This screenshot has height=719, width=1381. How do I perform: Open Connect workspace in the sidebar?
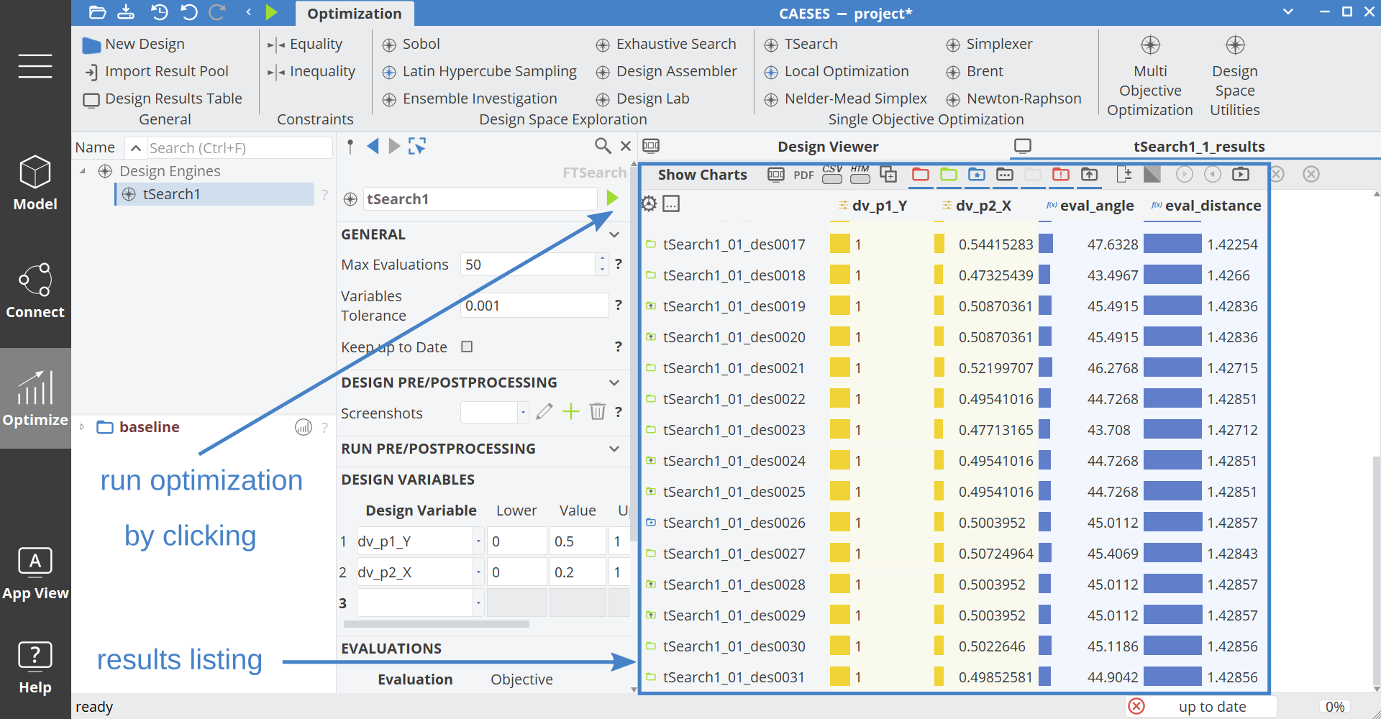click(35, 291)
